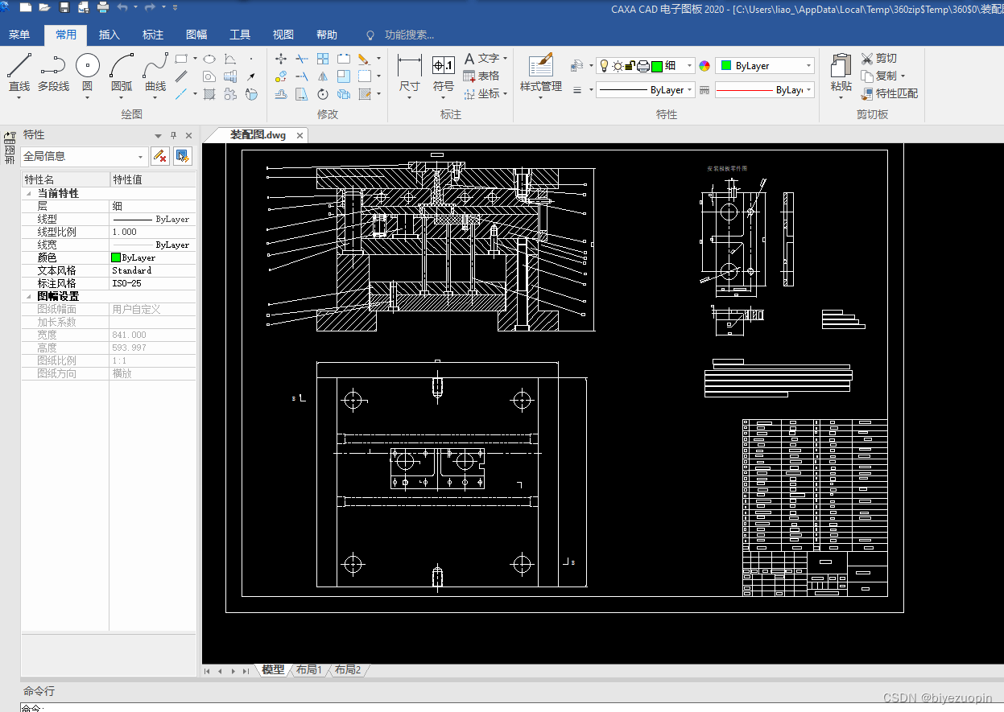This screenshot has width=1004, height=712.
Task: Click the print icon in quick access toolbar
Action: pos(103,7)
